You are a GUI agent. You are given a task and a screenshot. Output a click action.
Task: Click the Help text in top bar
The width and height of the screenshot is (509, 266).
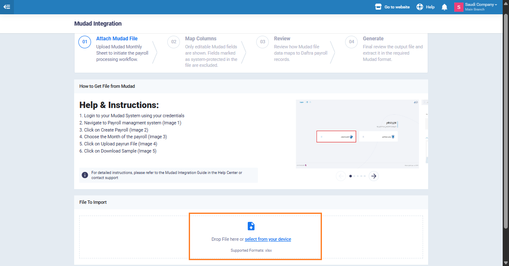tap(430, 7)
